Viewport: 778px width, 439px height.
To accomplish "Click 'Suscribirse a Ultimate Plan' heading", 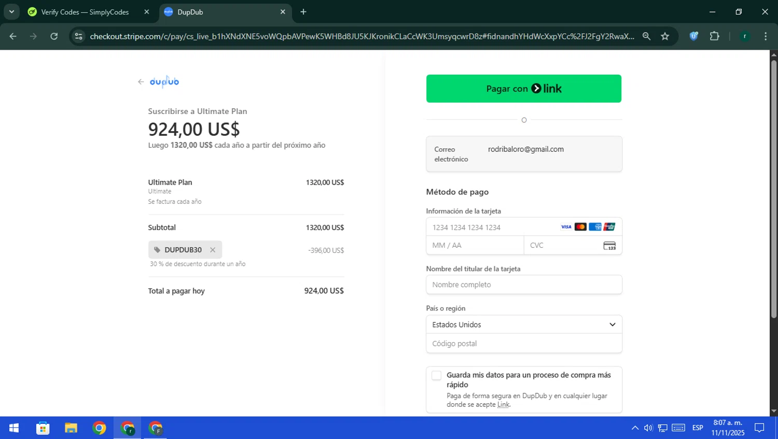I will [198, 111].
